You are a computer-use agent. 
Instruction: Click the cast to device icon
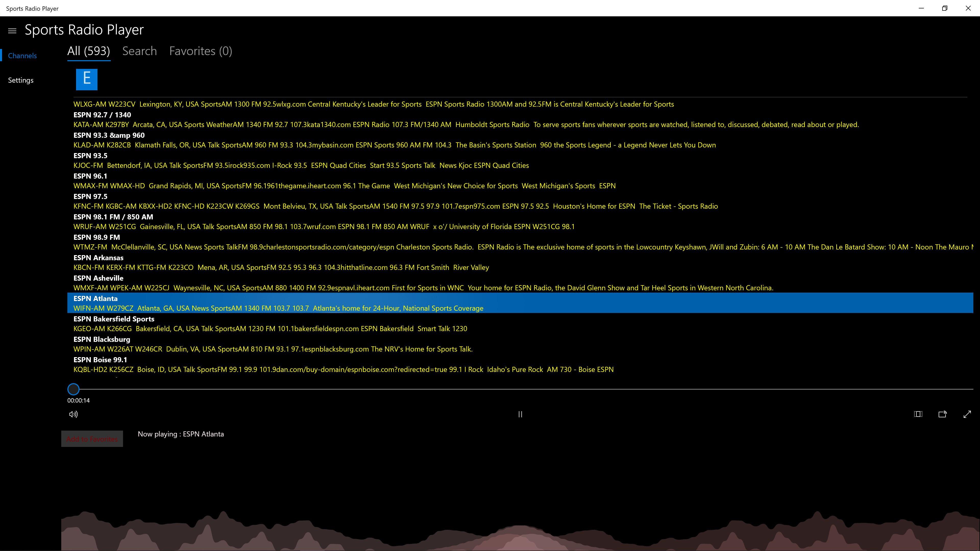942,414
